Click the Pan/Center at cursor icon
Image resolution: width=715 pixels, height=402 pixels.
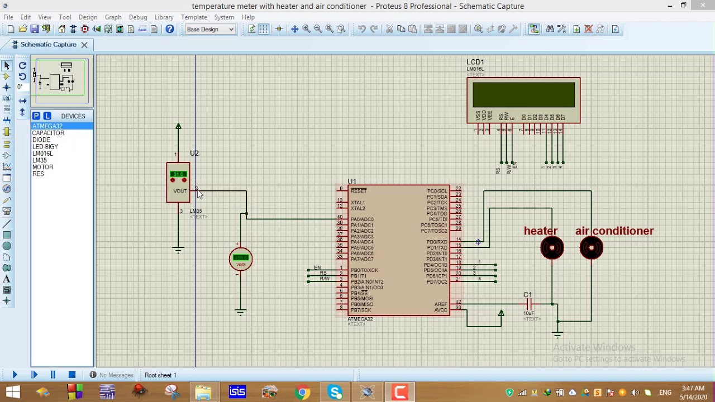click(x=294, y=29)
